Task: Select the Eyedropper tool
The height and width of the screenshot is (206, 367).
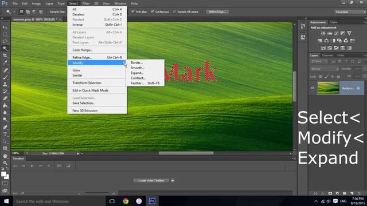Action: click(5, 62)
